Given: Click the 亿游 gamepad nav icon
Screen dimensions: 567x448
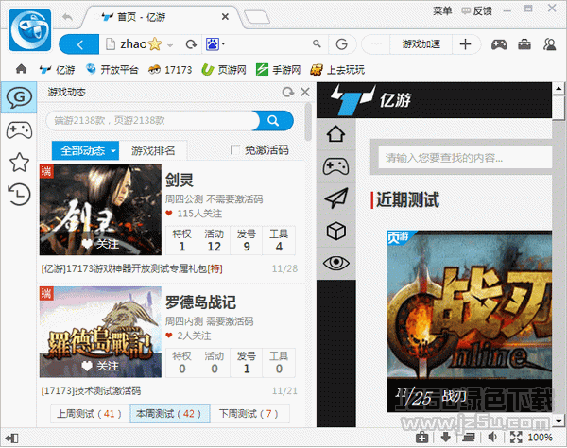Looking at the screenshot, I should (335, 166).
